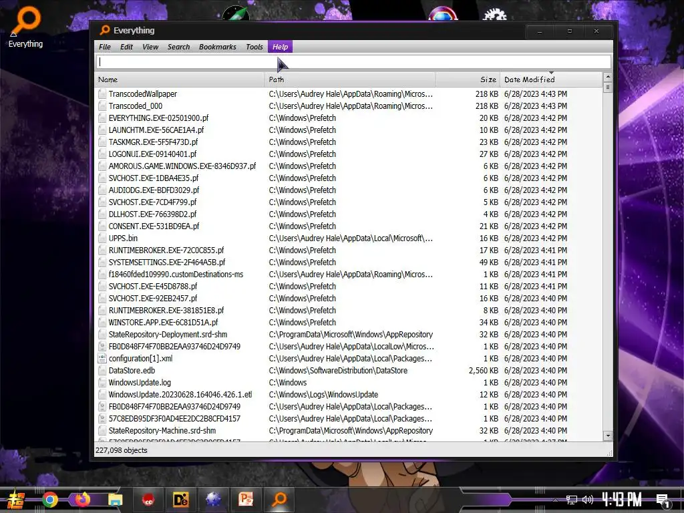Viewport: 684px width, 513px height.
Task: Open PowerPoint from the taskbar
Action: (x=246, y=500)
